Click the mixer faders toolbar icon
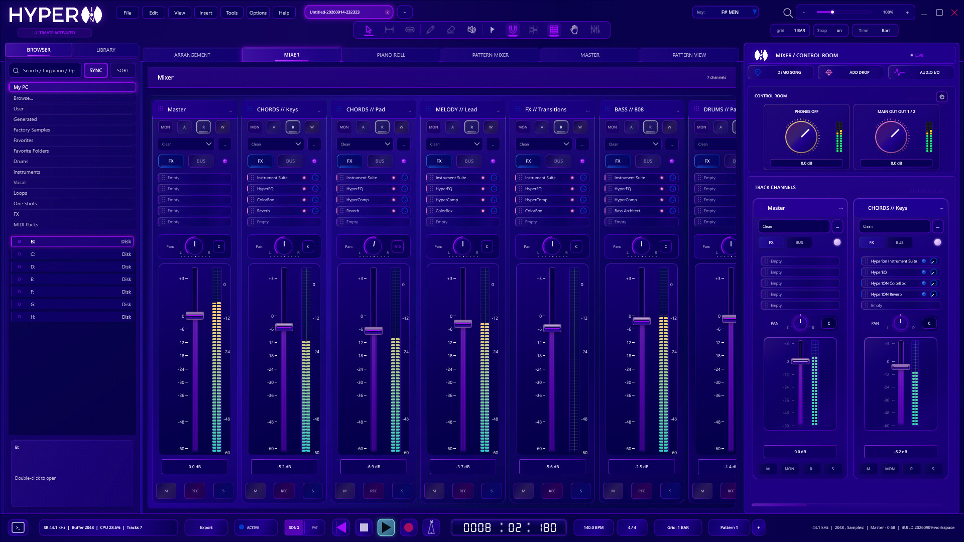The image size is (964, 542). (595, 30)
